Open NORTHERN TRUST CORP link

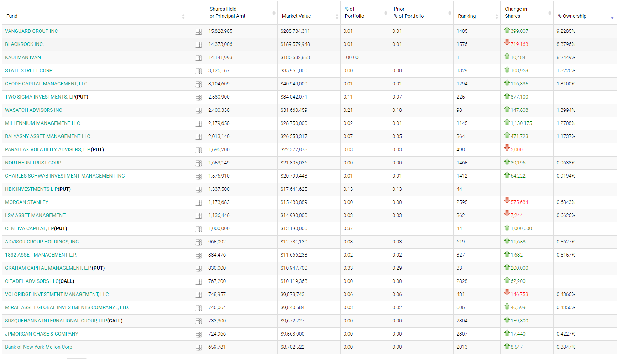33,163
